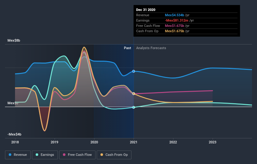Click the blue Revenue data point at 2021
The width and height of the screenshot is (257, 164).
point(134,71)
